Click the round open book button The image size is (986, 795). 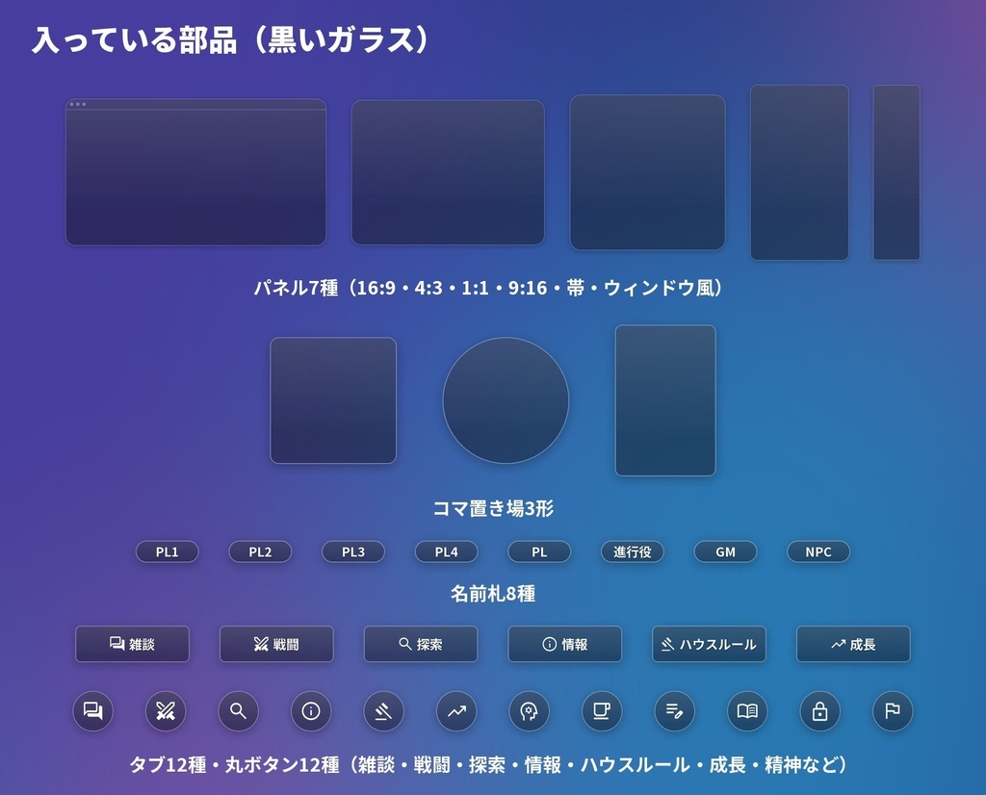pyautogui.click(x=747, y=711)
